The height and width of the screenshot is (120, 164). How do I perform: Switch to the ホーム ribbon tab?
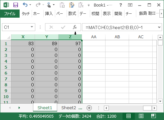(x=37, y=14)
